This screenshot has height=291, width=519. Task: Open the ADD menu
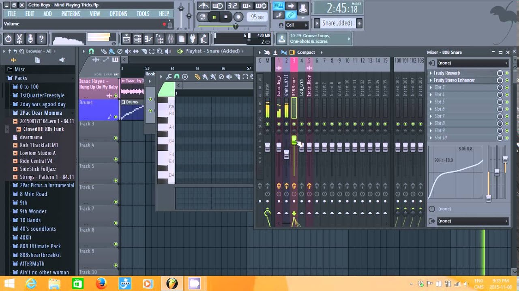click(x=47, y=14)
